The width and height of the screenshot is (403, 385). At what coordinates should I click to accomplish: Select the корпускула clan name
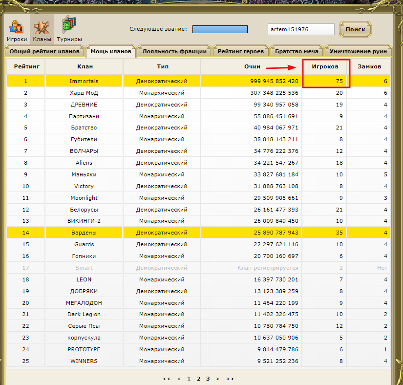pos(84,338)
